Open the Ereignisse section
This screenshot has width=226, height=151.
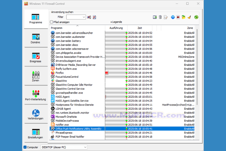[x=36, y=57]
